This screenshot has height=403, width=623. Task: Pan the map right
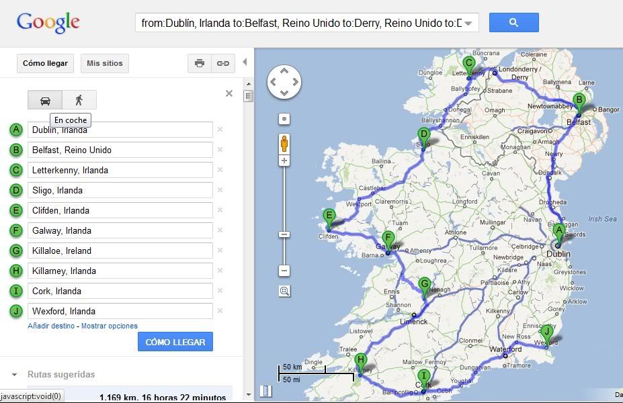[x=296, y=82]
